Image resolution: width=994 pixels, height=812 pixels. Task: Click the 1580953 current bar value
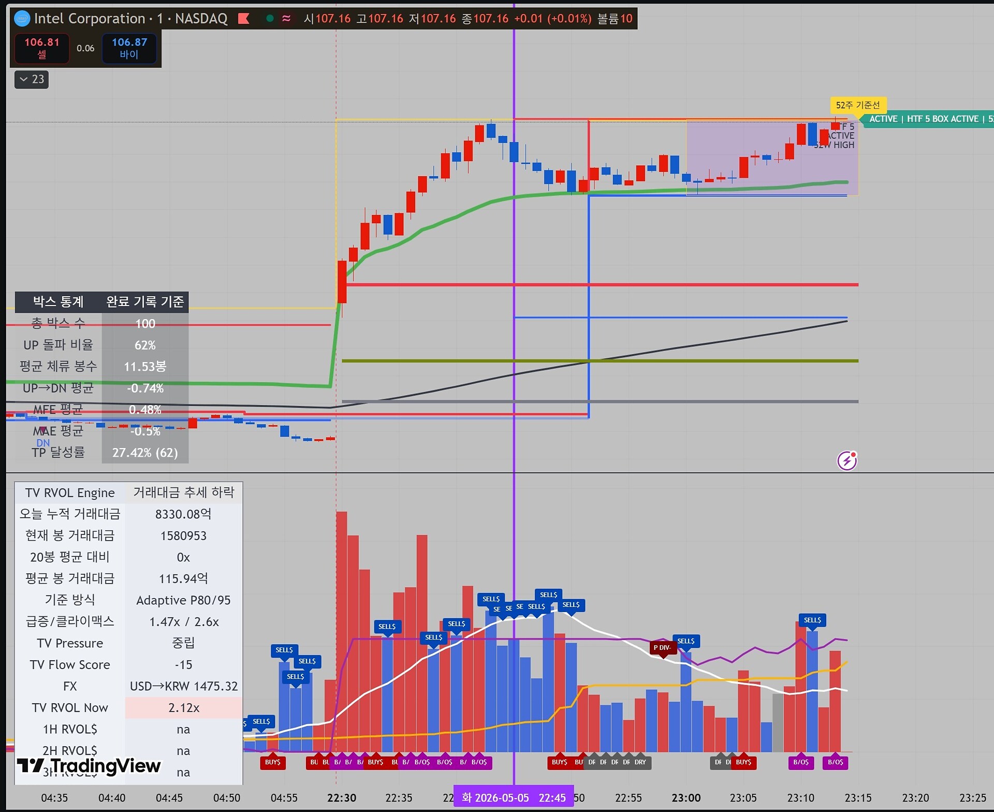[x=184, y=536]
